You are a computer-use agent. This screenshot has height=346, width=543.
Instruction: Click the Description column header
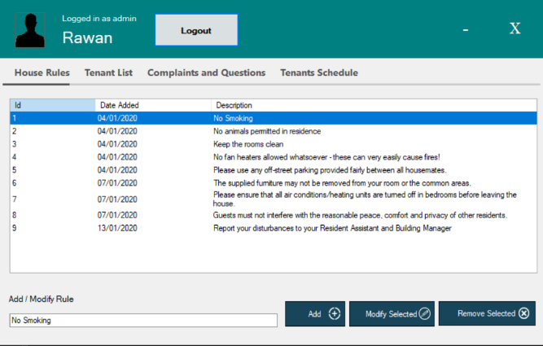[x=374, y=105]
